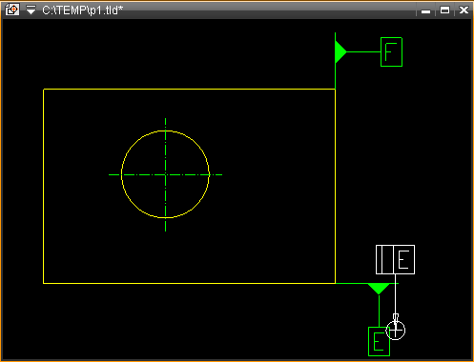Open the window dropdown arrow beside the title
Viewport: 474px width, 362px height.
(31, 10)
